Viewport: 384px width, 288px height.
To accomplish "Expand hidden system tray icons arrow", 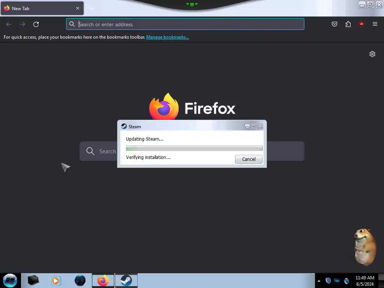I will pyautogui.click(x=319, y=281).
